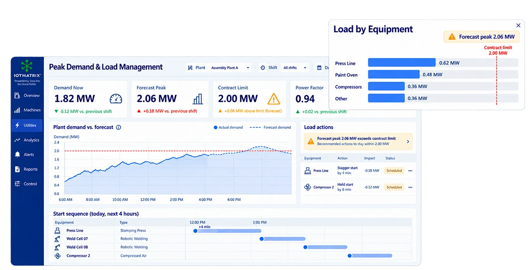Click the Forecast peak 2.06 MW warning badge

[481, 37]
